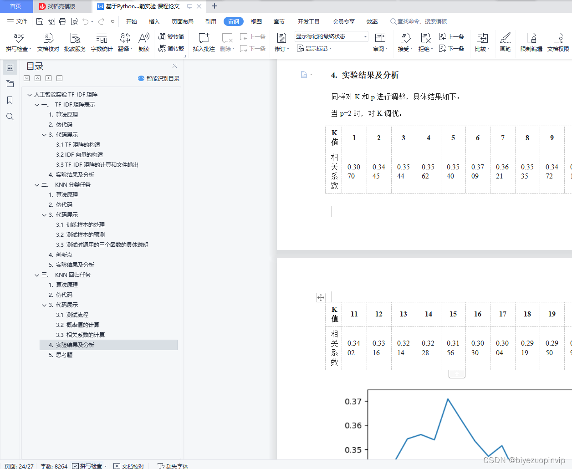Collapse 人工智能实验 TF-IDF 矩阵 tree root

30,95
